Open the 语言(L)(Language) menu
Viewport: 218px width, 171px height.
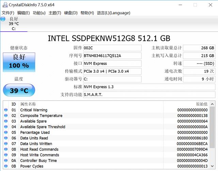(113, 13)
